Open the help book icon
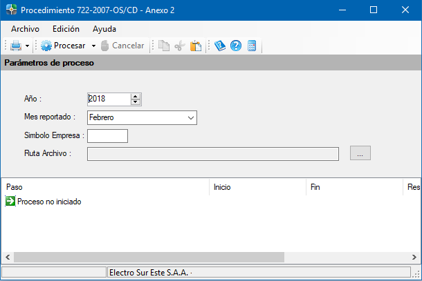Image resolution: width=422 pixels, height=281 pixels. pyautogui.click(x=220, y=46)
